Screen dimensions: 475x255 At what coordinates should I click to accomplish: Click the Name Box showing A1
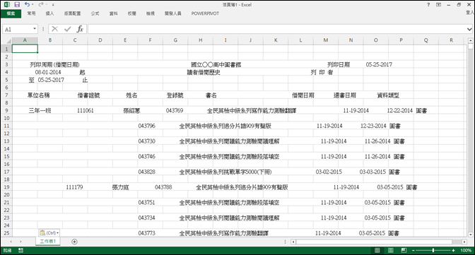17,29
